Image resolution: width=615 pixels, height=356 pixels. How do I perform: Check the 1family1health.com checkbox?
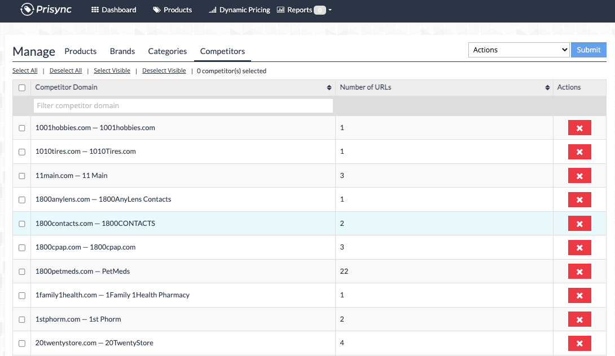(x=22, y=295)
